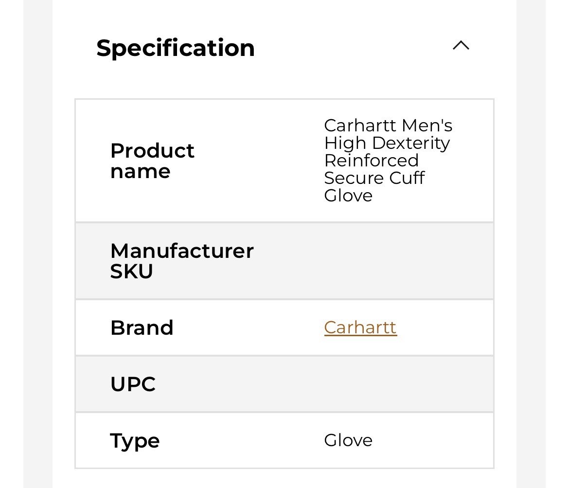Click the word "Manufacturer" in the table

pyautogui.click(x=182, y=251)
